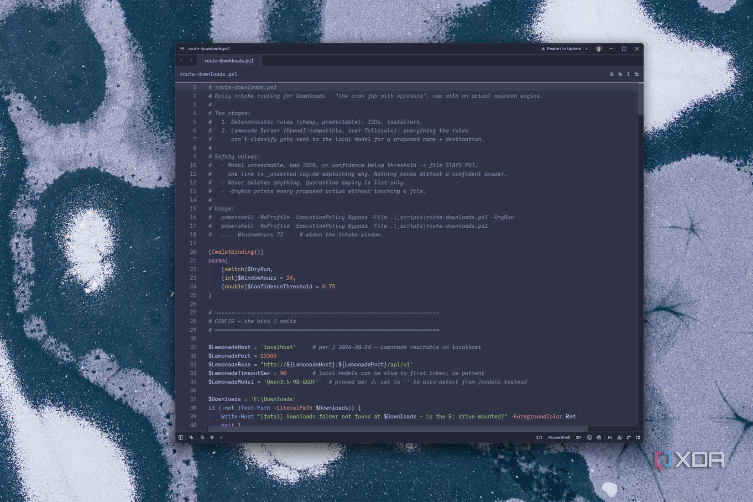
Task: Click the 0.75 confidence threshold value
Action: (329, 287)
